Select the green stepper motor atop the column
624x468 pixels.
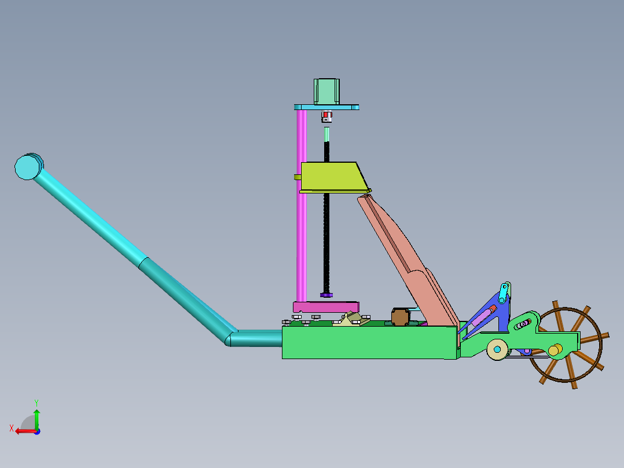click(326, 92)
